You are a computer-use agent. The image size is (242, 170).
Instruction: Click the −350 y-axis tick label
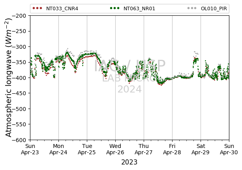pos(21,62)
